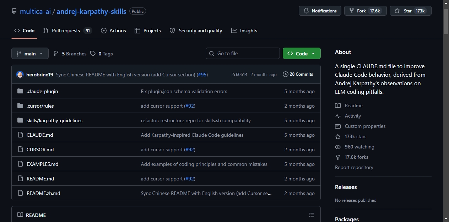The height and width of the screenshot is (222, 449).
Task: Open the README.zh.md file
Action: click(x=43, y=193)
